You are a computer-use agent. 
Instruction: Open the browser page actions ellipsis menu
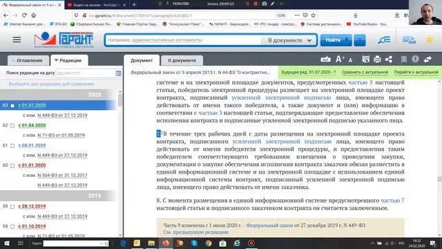(297, 15)
